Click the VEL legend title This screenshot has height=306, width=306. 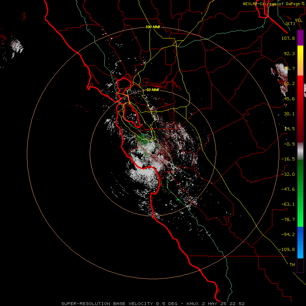click(299, 20)
